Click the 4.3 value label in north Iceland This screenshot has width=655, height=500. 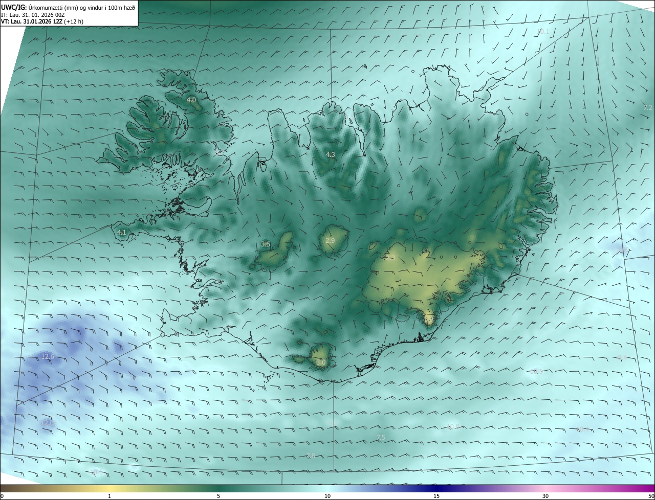click(331, 154)
